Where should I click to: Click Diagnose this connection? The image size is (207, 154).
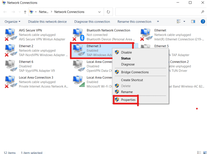92,22
